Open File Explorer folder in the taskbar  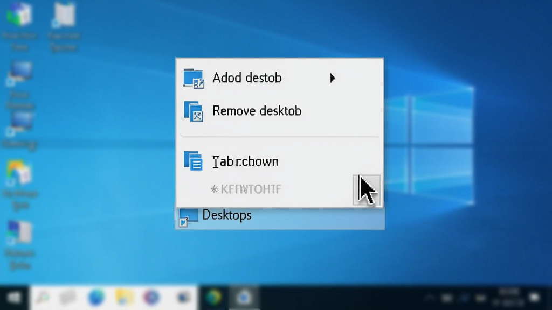click(x=124, y=298)
